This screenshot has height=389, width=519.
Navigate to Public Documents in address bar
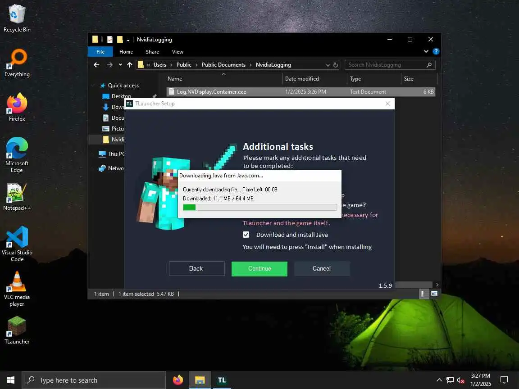coord(224,65)
